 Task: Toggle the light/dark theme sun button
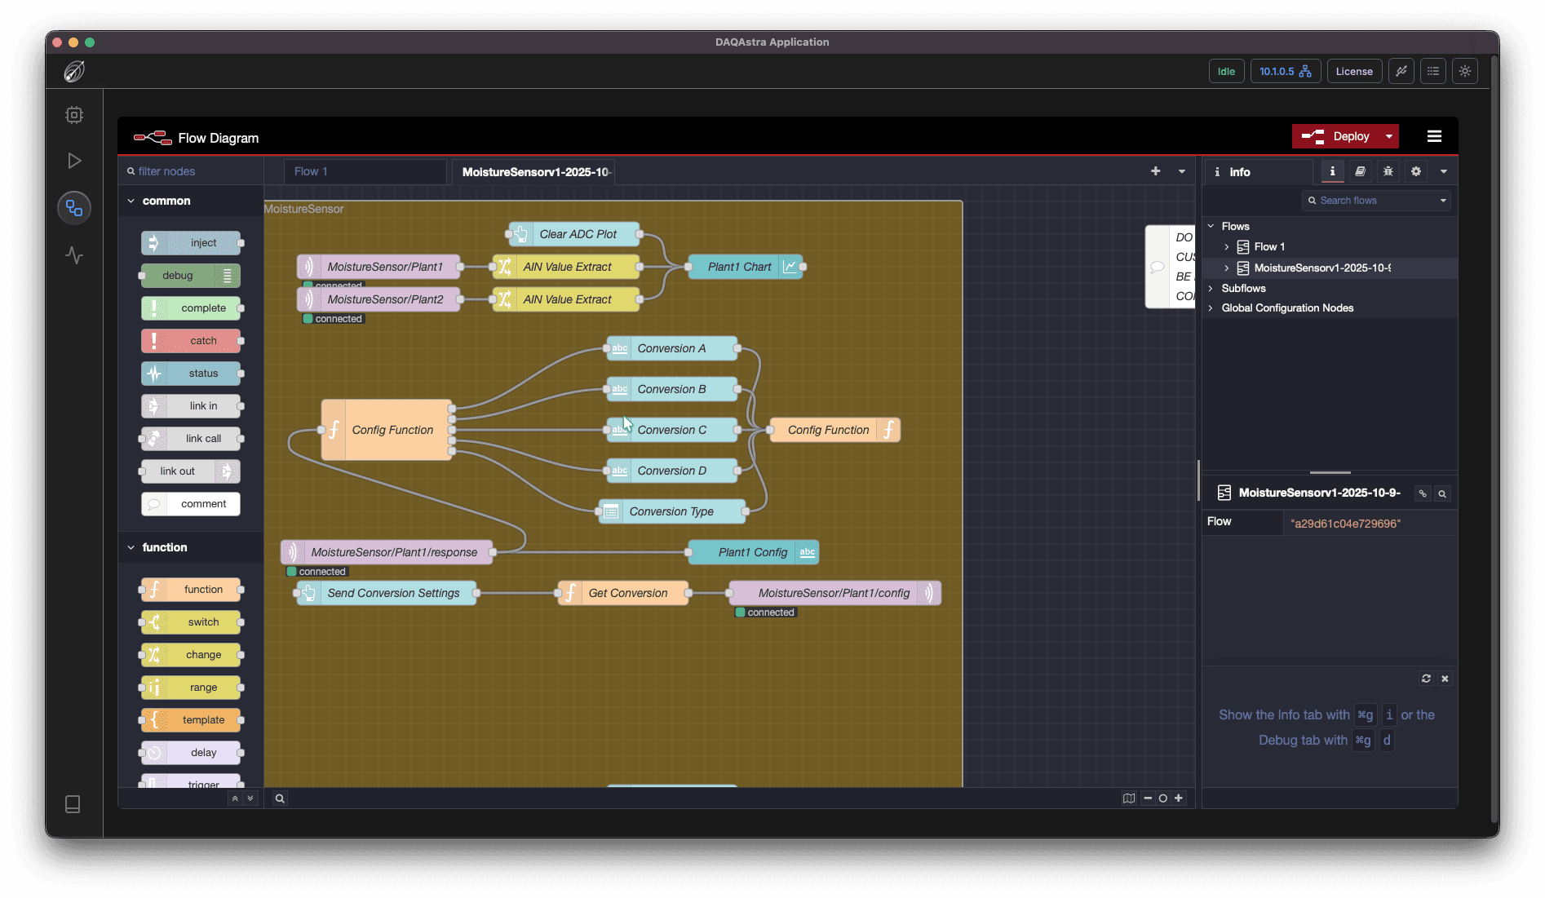coord(1465,72)
